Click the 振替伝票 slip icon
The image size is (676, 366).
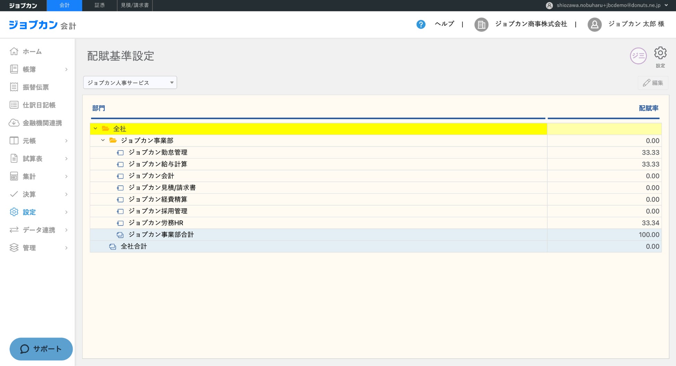tap(14, 87)
